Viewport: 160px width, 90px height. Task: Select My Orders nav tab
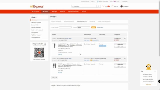tap(45, 12)
